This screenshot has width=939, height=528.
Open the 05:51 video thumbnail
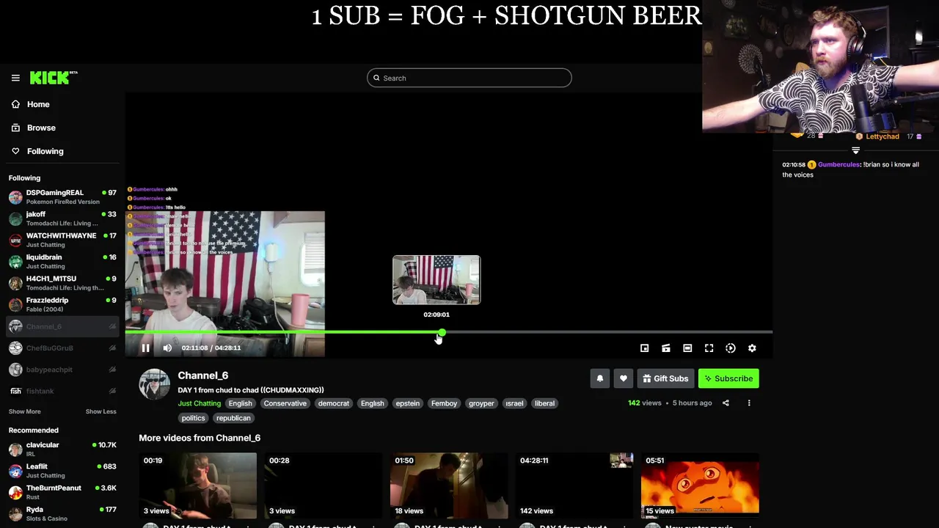click(700, 485)
